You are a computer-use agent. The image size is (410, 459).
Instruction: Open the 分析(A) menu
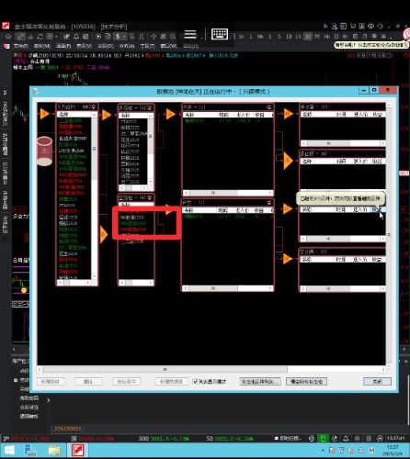[x=127, y=46]
